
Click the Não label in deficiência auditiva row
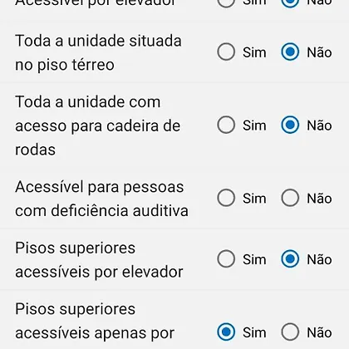tap(319, 199)
